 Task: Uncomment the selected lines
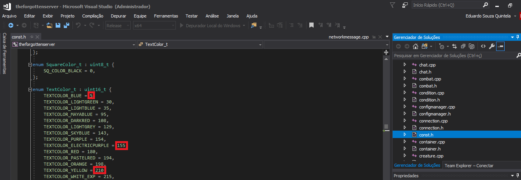pyautogui.click(x=300, y=25)
